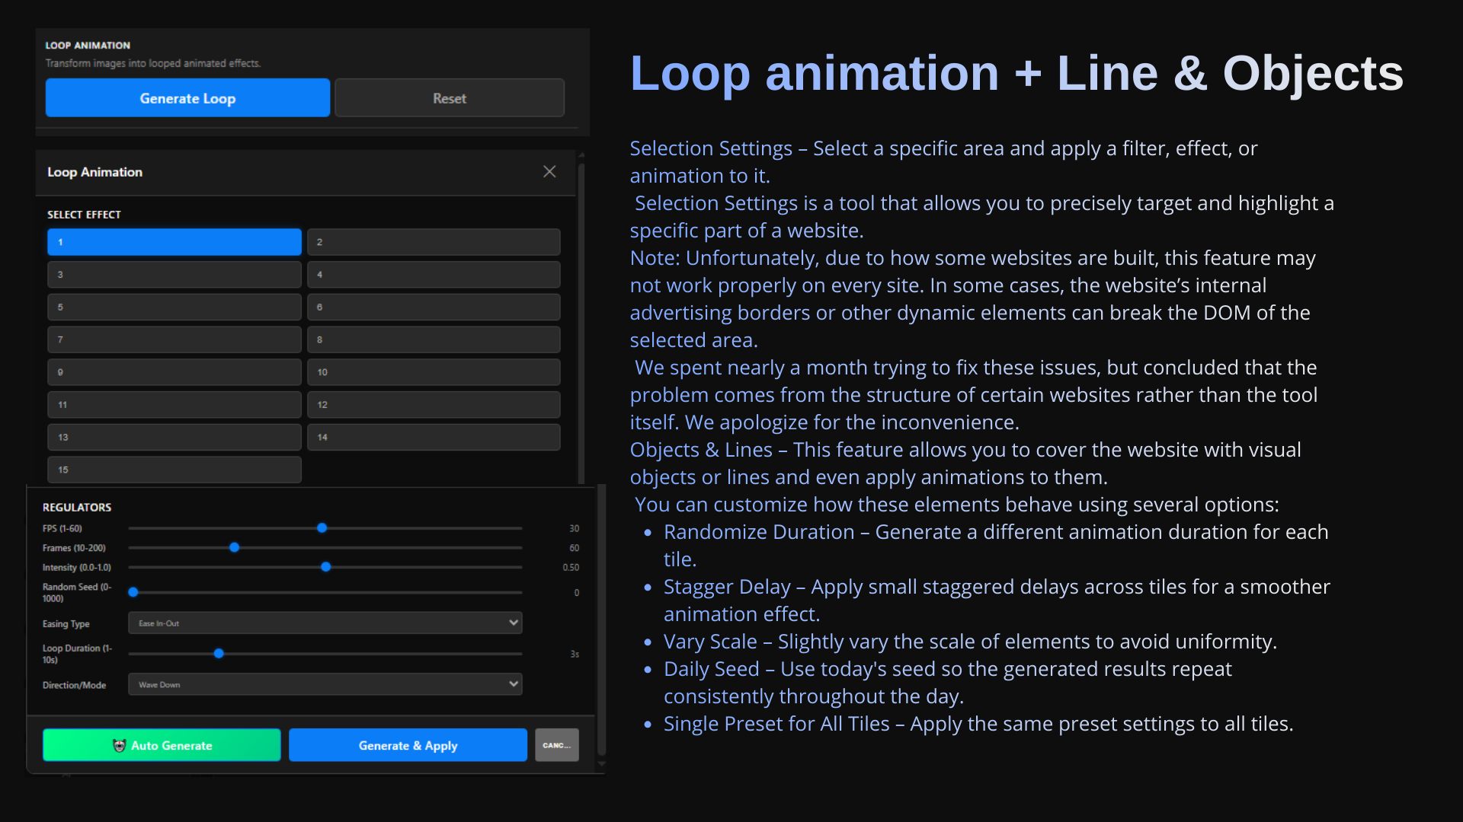Choose effect number 6

pos(434,307)
